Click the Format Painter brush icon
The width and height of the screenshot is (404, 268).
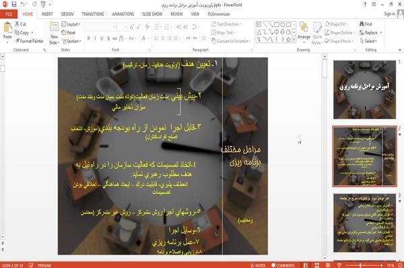17,41
